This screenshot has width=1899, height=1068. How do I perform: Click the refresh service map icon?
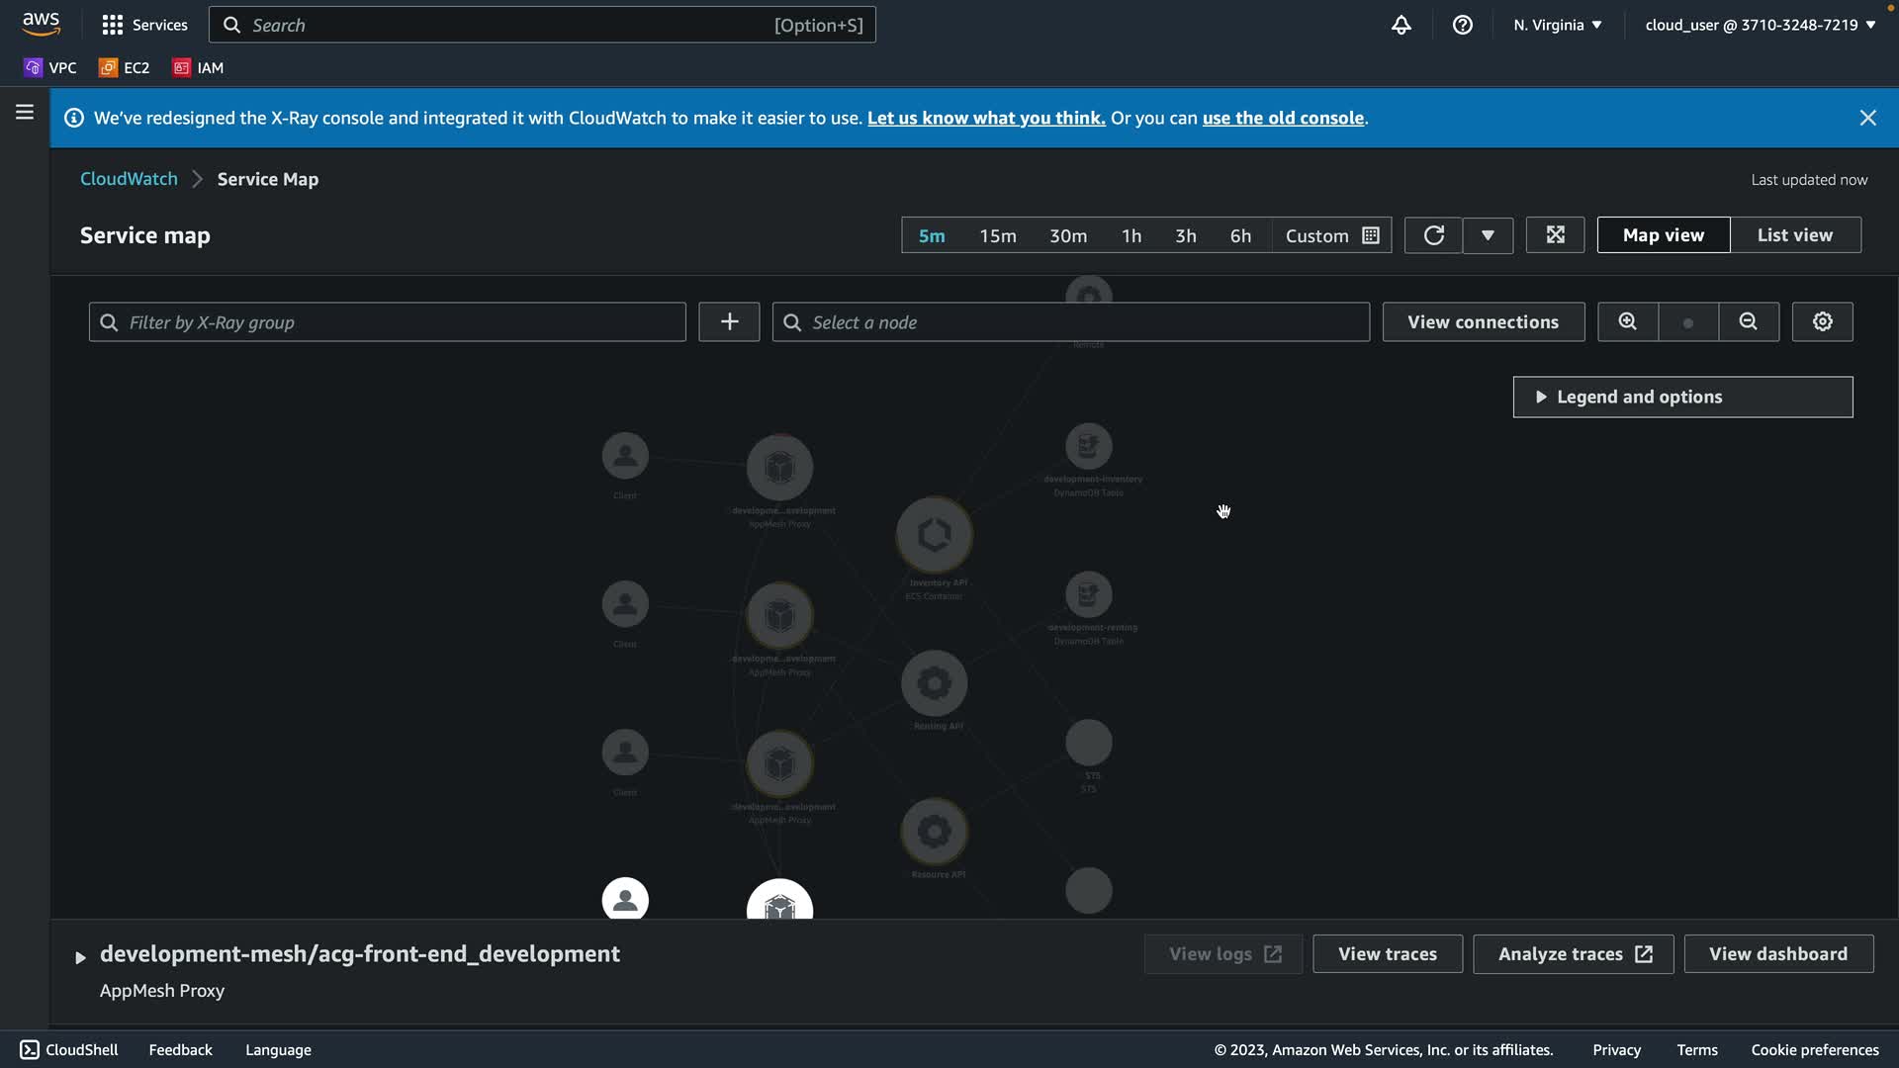point(1433,235)
